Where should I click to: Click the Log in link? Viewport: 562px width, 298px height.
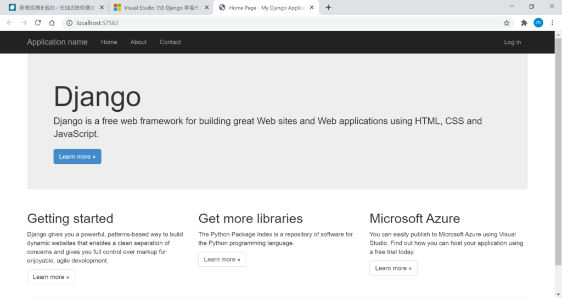[x=513, y=42]
